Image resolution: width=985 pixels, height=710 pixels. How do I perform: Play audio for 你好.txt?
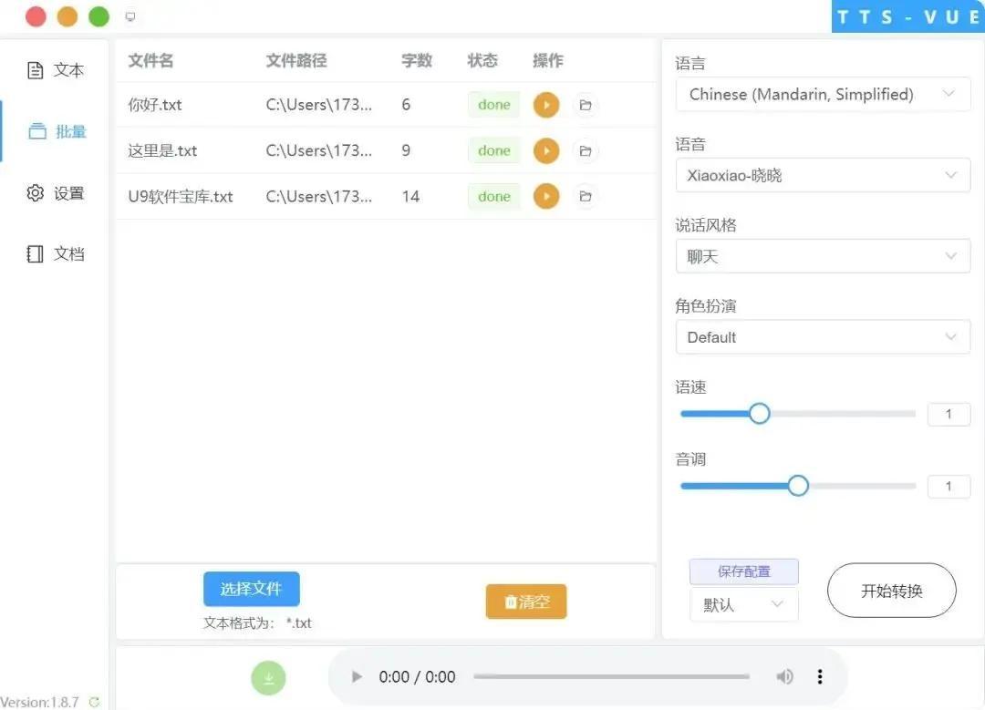[545, 105]
